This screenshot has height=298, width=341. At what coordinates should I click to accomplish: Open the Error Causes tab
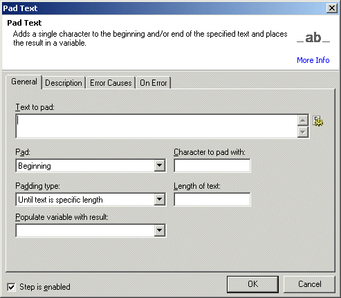(111, 83)
